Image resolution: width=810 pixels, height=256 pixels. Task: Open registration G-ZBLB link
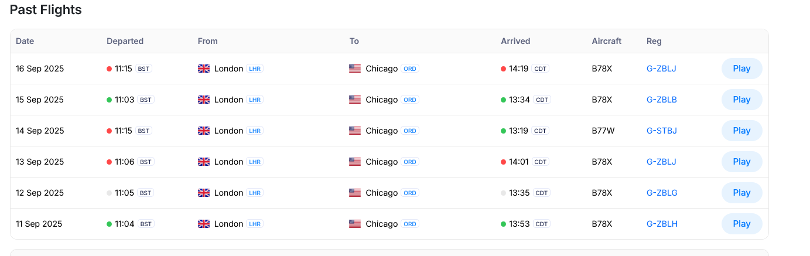click(661, 100)
